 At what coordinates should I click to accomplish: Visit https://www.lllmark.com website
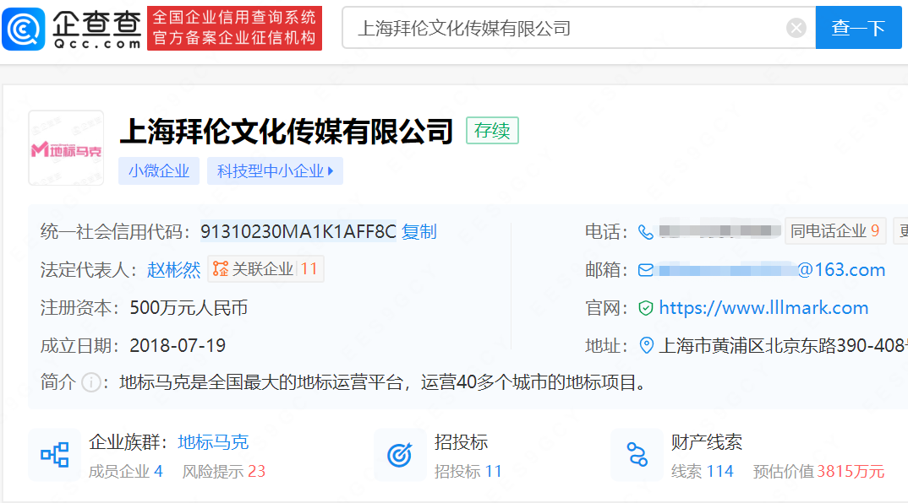pyautogui.click(x=763, y=307)
